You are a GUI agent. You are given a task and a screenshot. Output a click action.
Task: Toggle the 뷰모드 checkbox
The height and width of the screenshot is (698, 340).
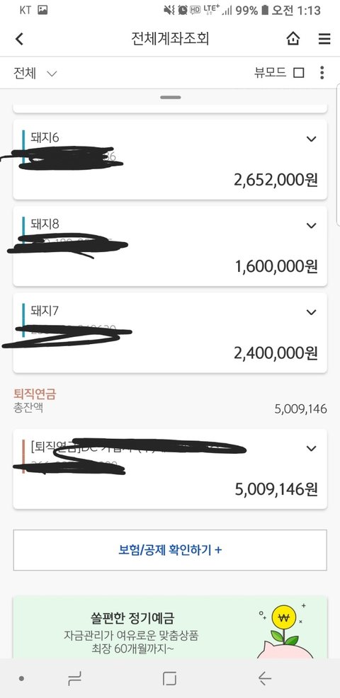click(298, 72)
